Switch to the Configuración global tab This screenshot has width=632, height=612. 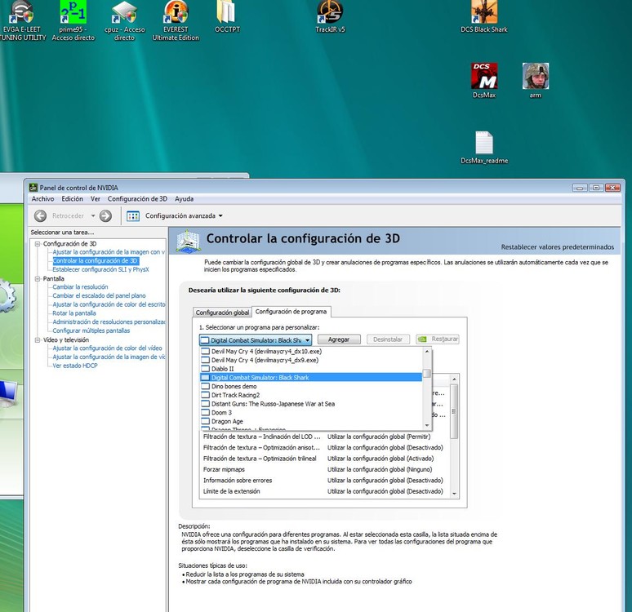(x=222, y=313)
